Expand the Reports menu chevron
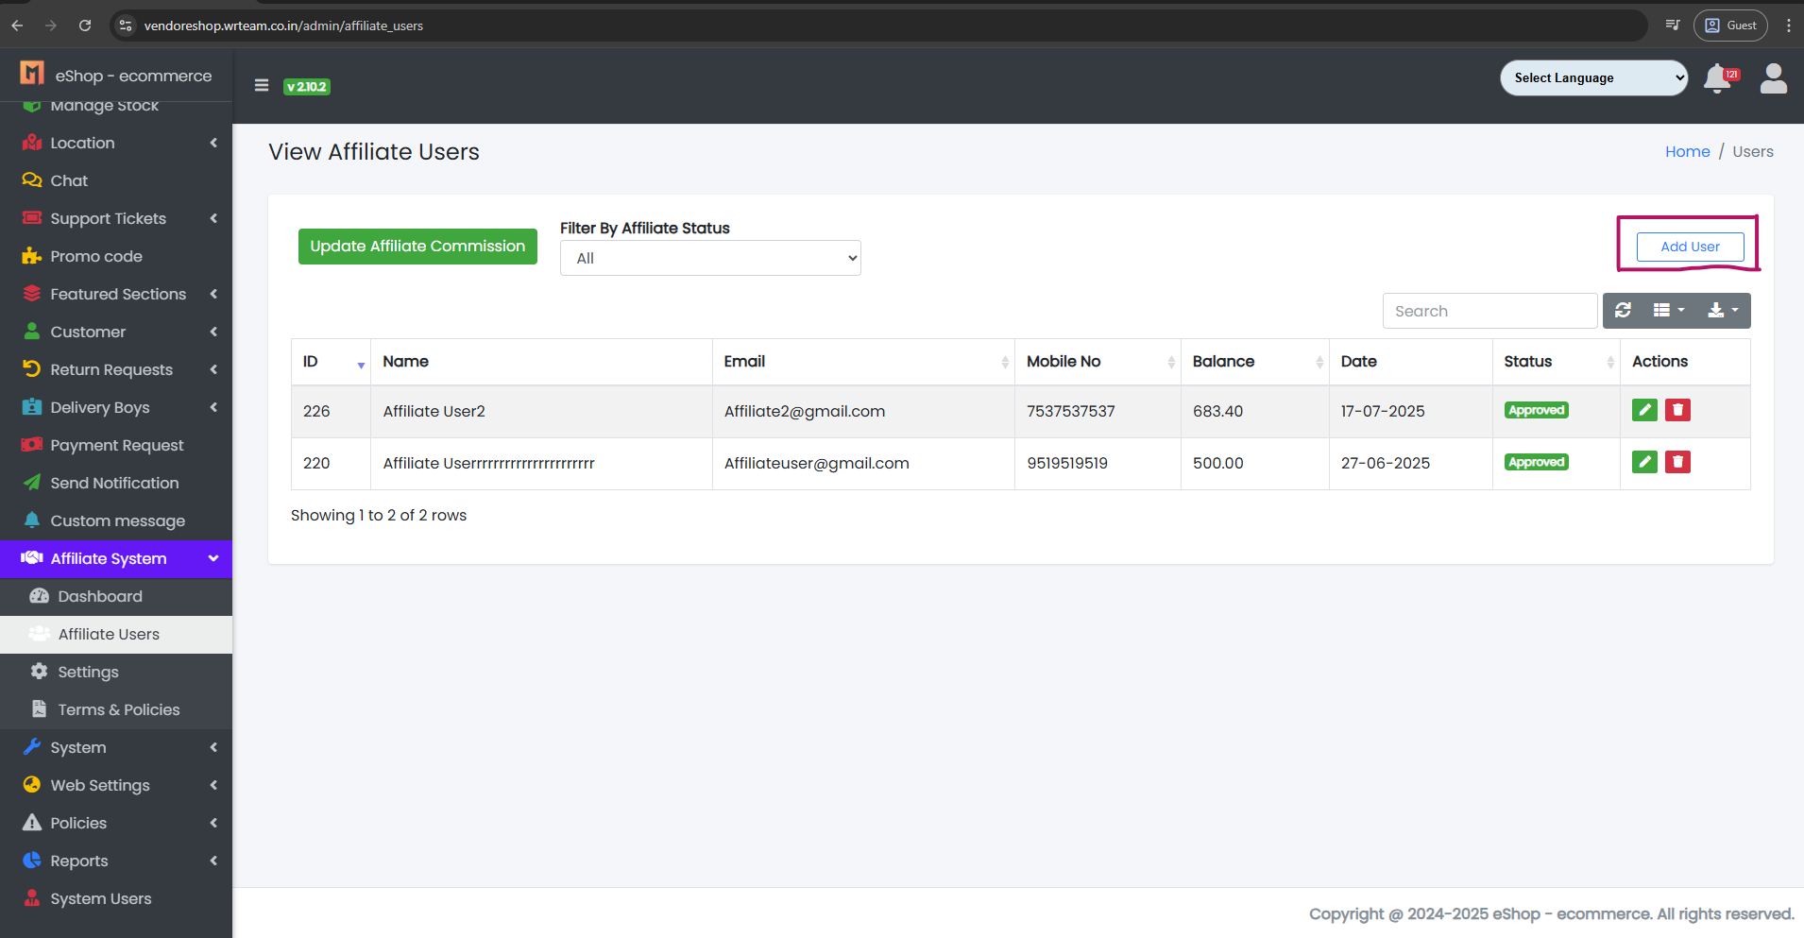This screenshot has height=938, width=1804. tap(213, 861)
